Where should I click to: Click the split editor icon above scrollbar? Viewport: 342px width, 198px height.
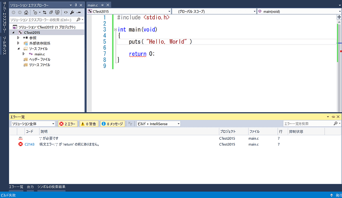pos(339,17)
